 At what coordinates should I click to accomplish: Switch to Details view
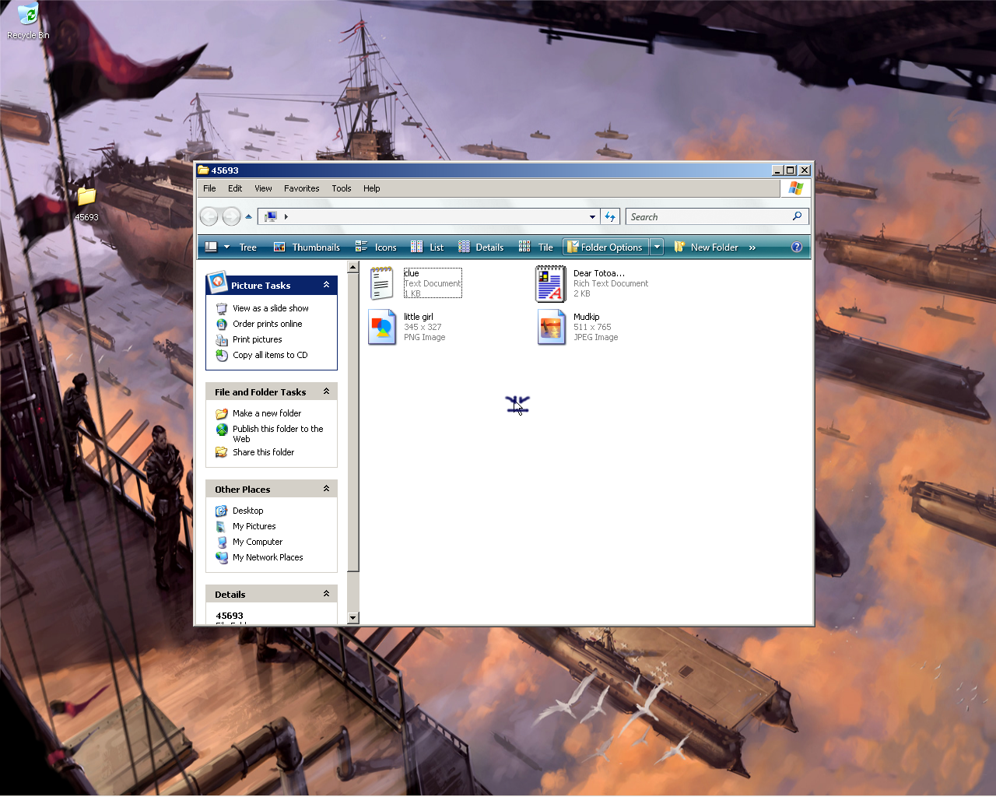tap(480, 248)
